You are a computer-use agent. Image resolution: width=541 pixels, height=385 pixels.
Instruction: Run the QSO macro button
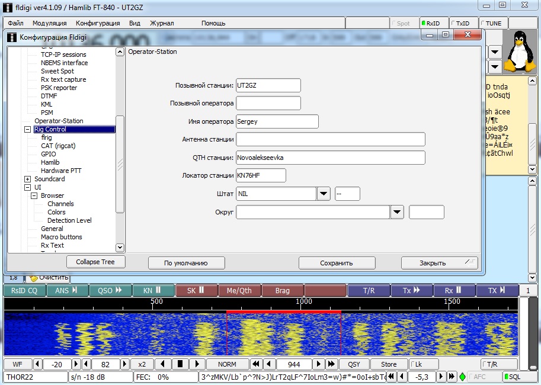click(110, 290)
